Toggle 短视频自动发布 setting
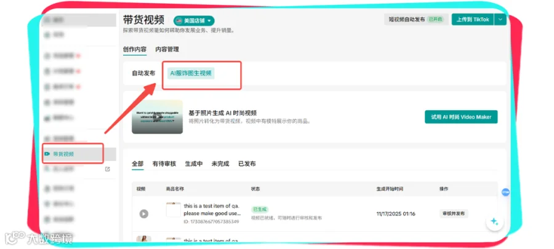 pyautogui.click(x=416, y=20)
